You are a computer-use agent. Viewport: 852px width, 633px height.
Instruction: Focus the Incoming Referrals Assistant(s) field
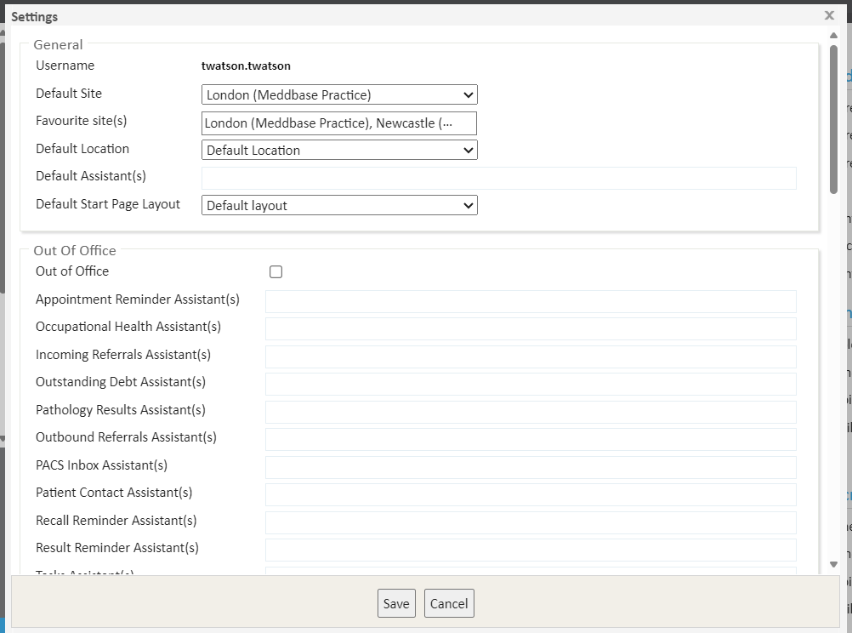point(531,356)
